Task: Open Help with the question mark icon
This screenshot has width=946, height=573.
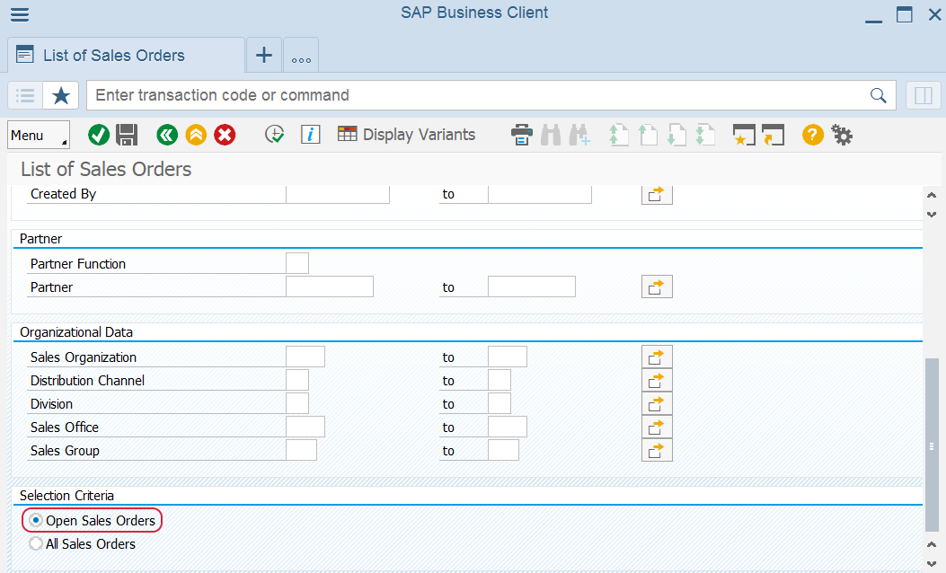Action: click(x=813, y=135)
